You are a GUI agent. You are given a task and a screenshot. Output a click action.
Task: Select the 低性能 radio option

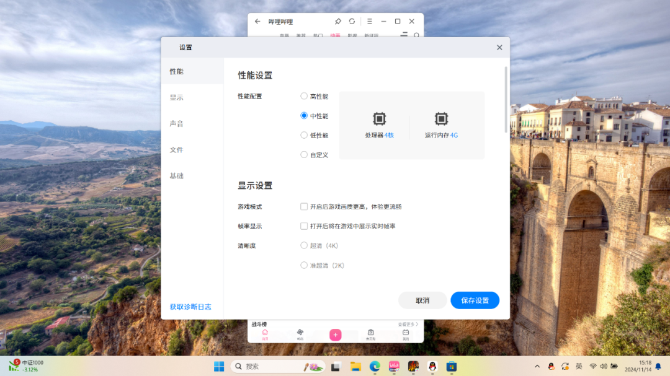(304, 135)
